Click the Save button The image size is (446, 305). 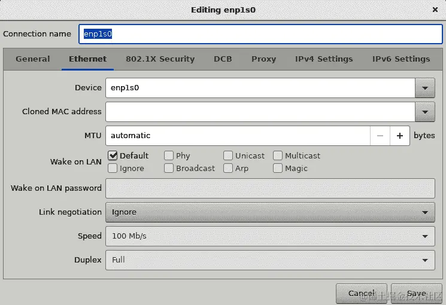click(417, 294)
